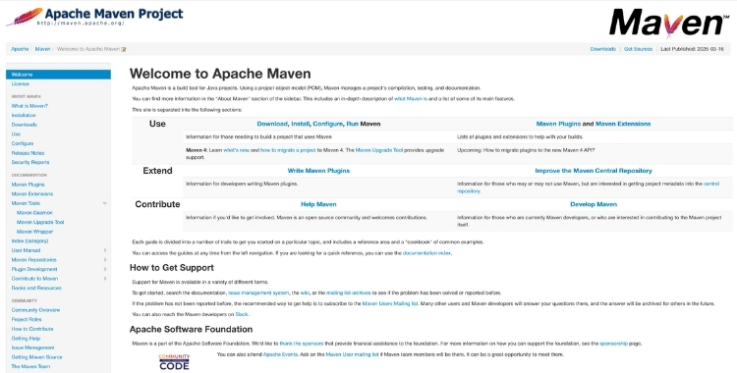This screenshot has width=737, height=373.
Task: Open Project Roles in the sidebar
Action: pos(27,319)
